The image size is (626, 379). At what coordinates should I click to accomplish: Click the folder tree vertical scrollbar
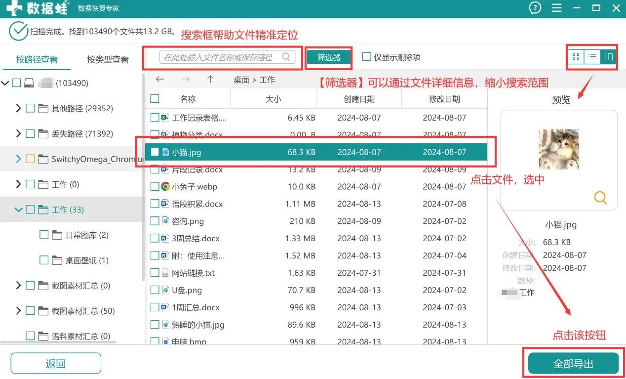click(144, 178)
